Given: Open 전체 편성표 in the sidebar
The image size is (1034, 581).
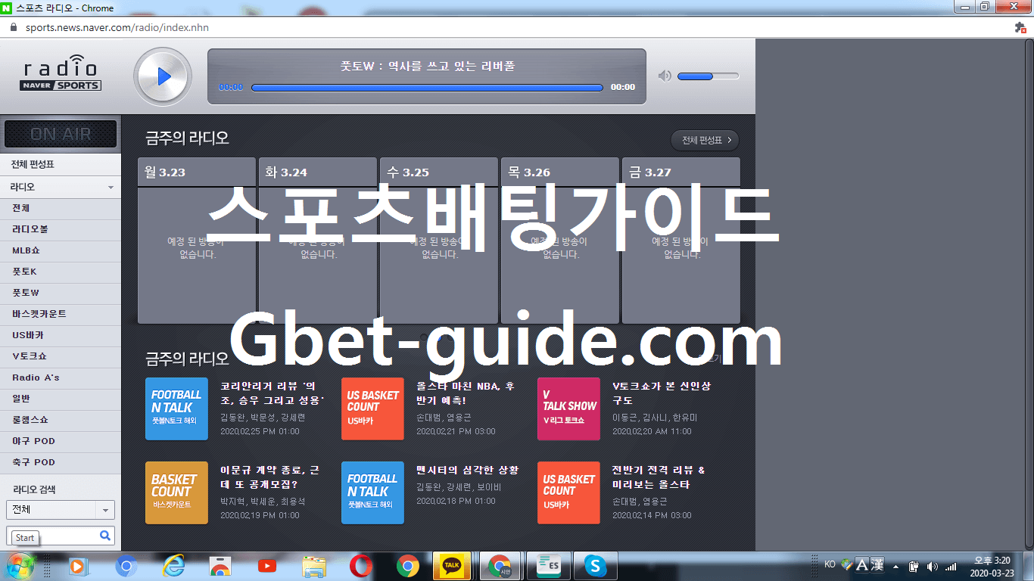Looking at the screenshot, I should pyautogui.click(x=61, y=165).
